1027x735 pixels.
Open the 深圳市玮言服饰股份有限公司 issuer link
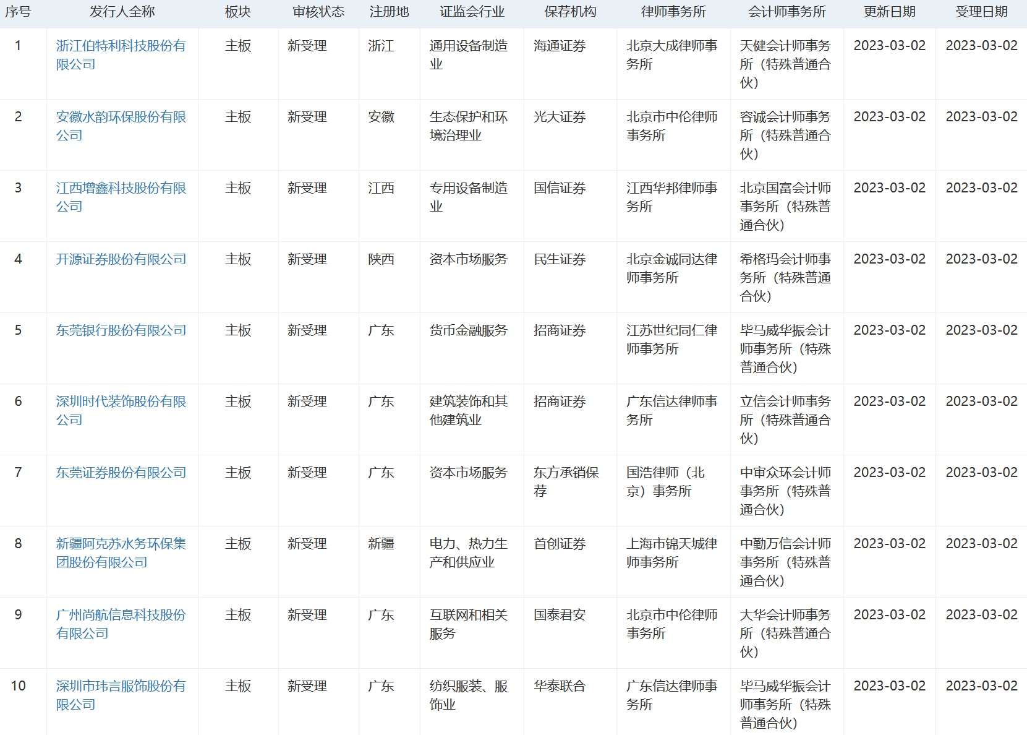tap(121, 695)
